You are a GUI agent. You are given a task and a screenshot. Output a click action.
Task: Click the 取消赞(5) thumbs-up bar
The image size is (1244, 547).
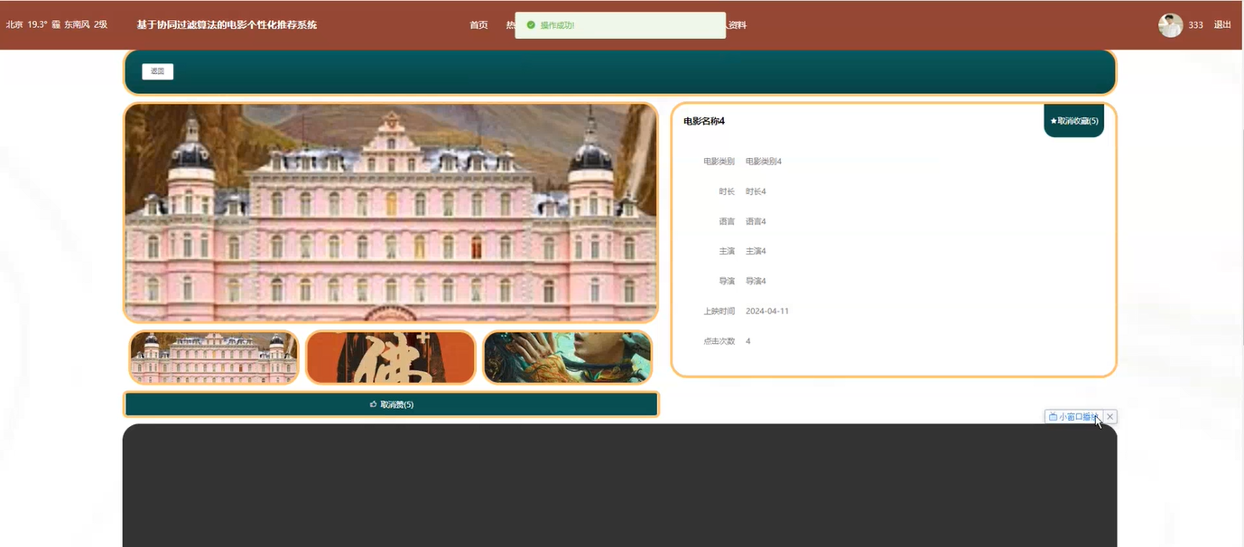391,404
